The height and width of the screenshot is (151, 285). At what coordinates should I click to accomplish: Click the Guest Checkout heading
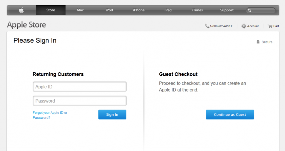click(x=178, y=74)
